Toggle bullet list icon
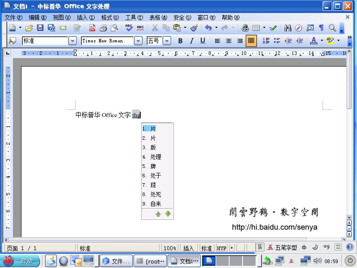Viewport: 357px width, 268px height. coord(277,41)
